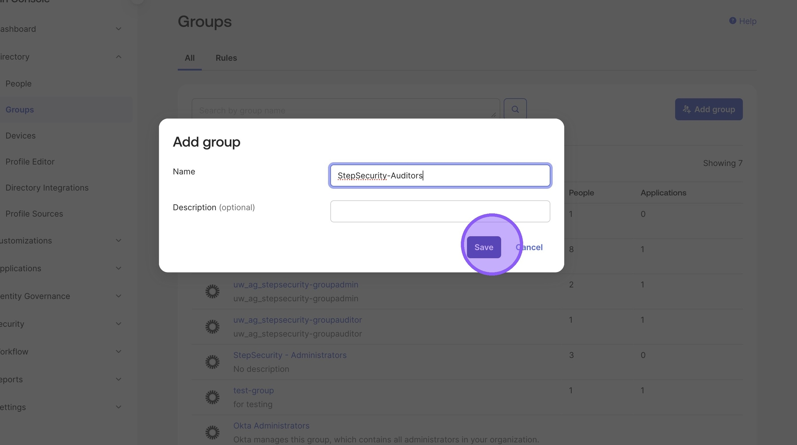Click the test-group group icon
797x445 pixels.
(x=212, y=397)
